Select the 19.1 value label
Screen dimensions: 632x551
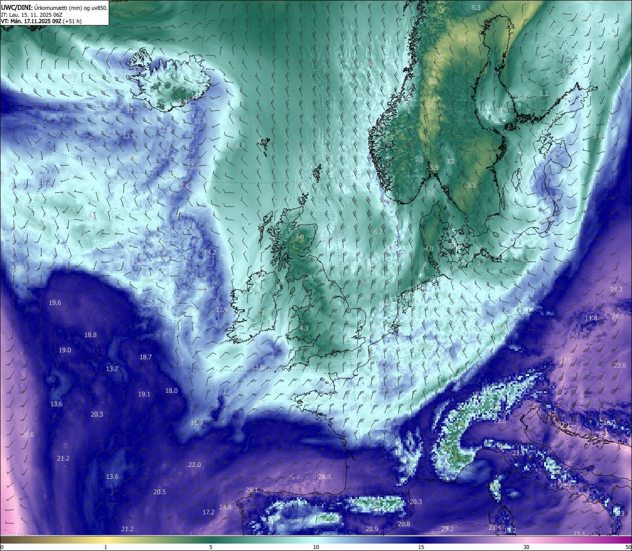(144, 394)
